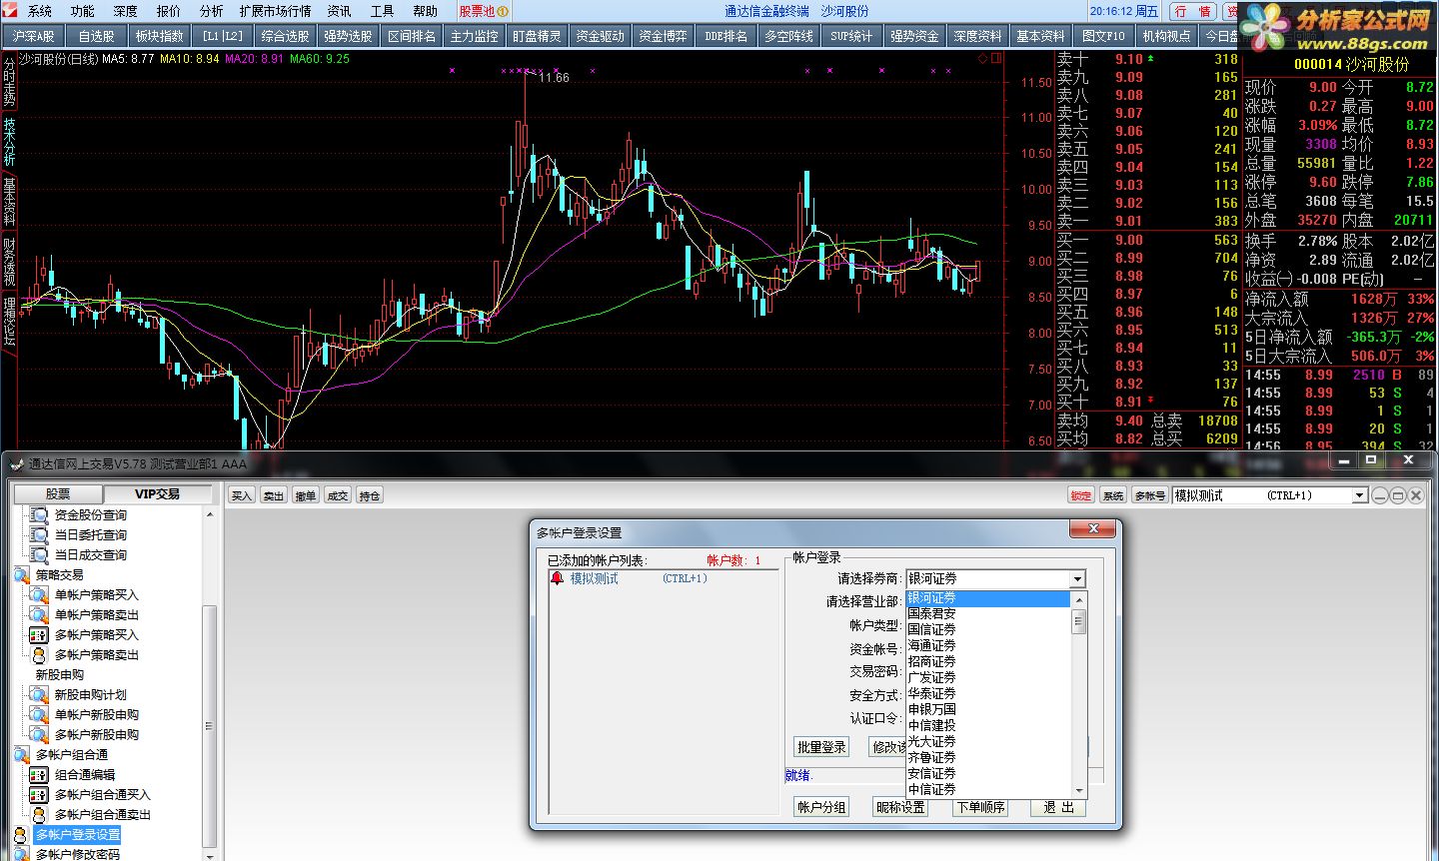Click the 主力监控 toolbar button
The image size is (1439, 861).
(474, 36)
